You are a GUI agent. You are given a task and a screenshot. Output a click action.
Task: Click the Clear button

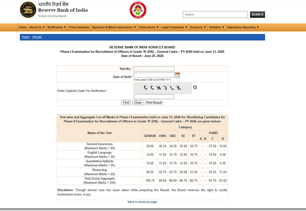pyautogui.click(x=138, y=103)
